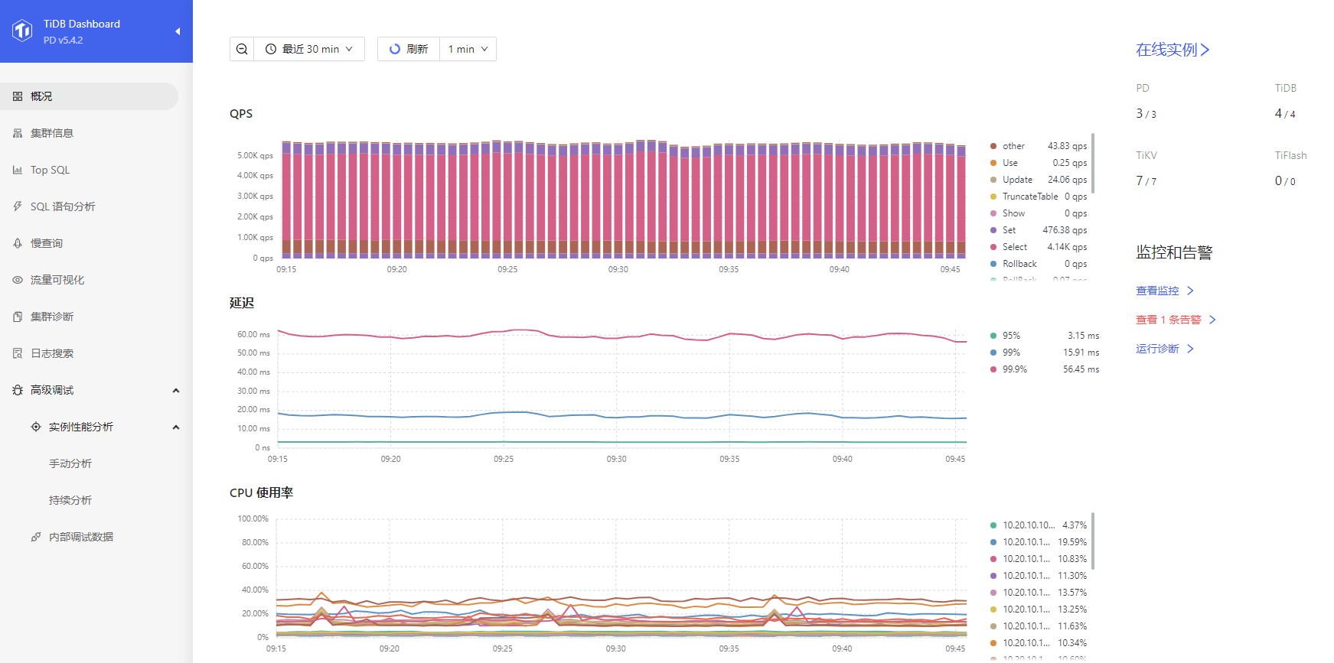Collapse the 实例性能分析 submenu
The image size is (1334, 663).
pos(176,427)
